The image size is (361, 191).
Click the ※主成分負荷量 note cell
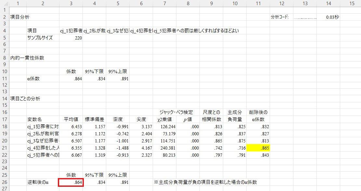point(205,182)
